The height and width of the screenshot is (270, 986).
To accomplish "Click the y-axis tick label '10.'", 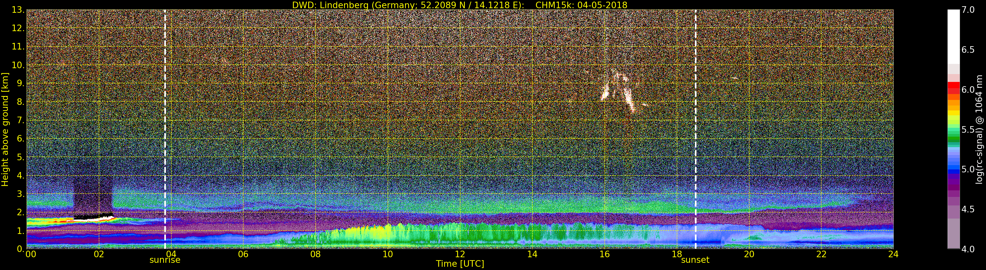I will 18,65.
